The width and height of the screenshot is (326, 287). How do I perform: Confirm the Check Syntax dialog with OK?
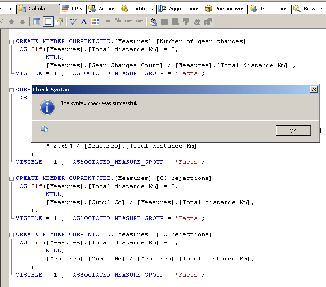click(293, 131)
